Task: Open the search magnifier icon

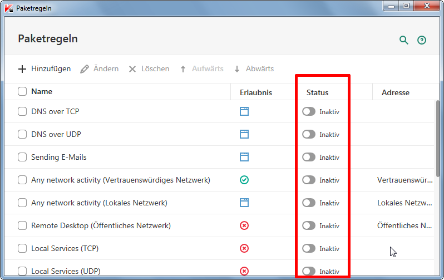Action: point(404,40)
